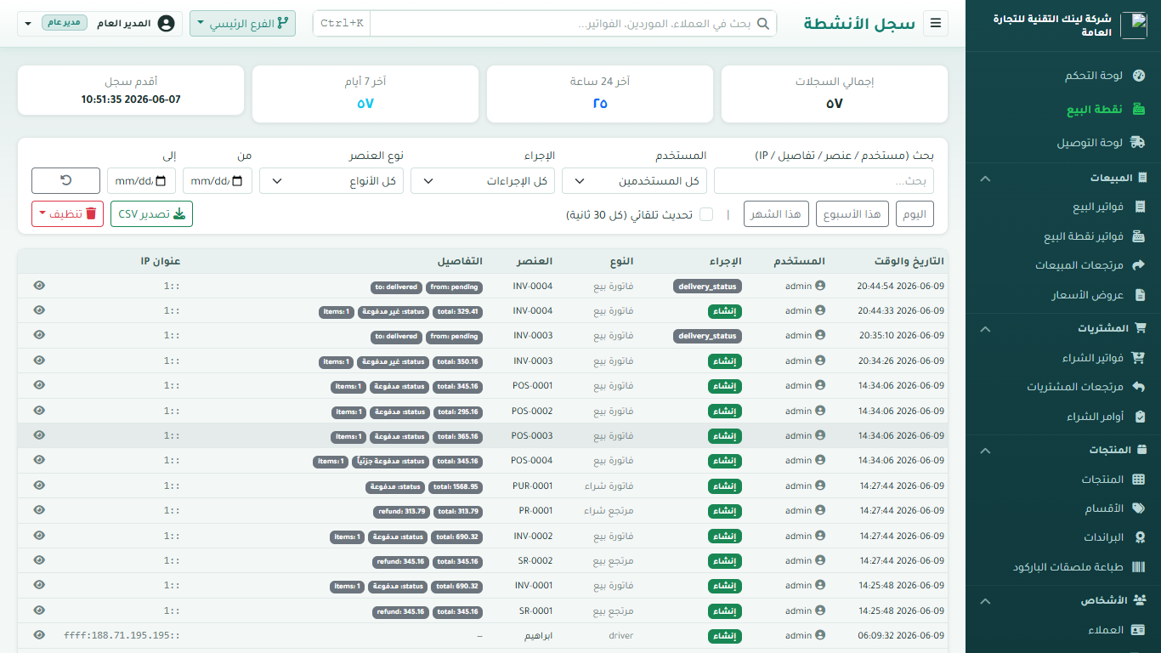Open the كل الأنواع element type dropdown

click(x=331, y=180)
